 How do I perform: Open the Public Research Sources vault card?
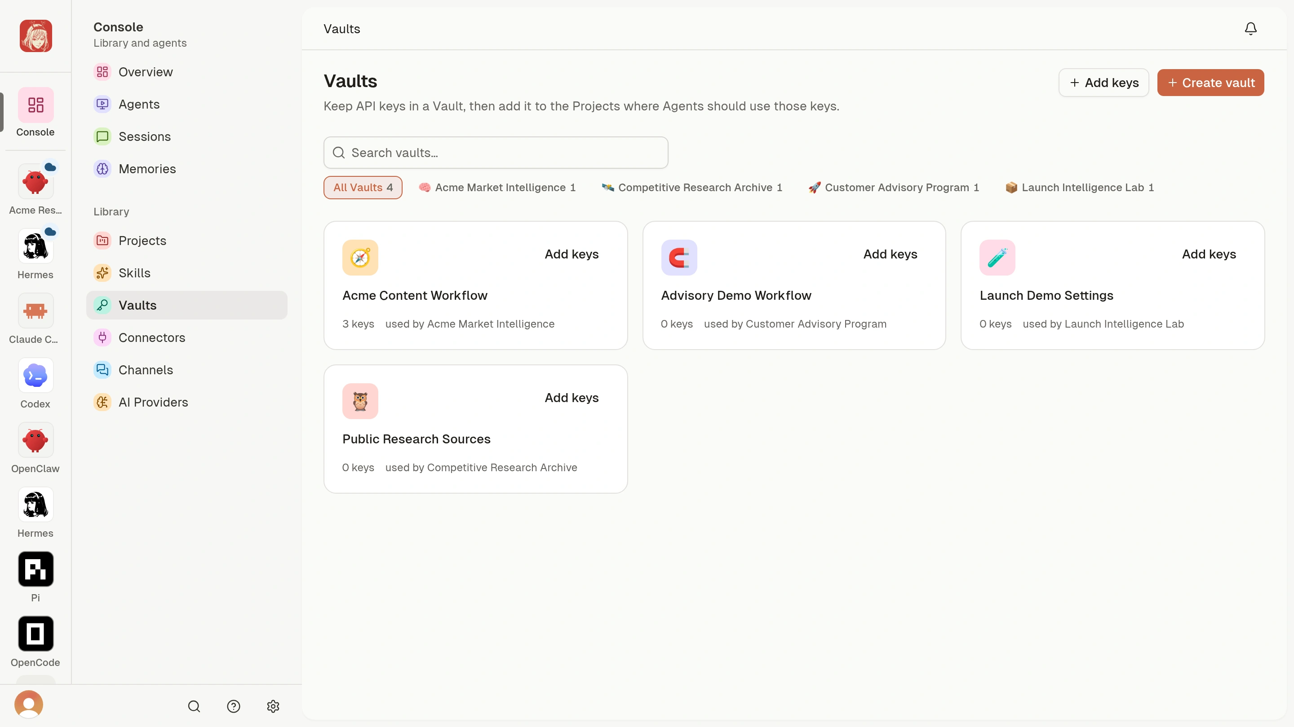pos(476,429)
